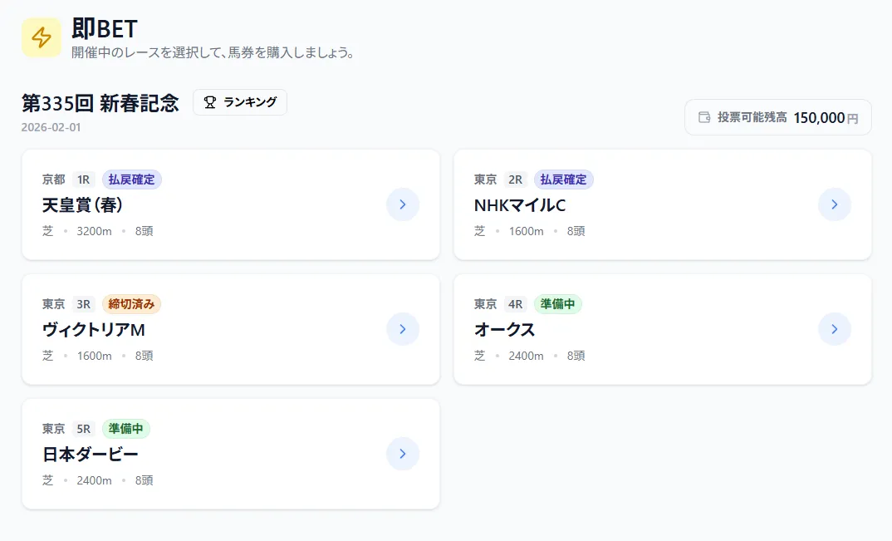Image resolution: width=892 pixels, height=541 pixels.
Task: Click the yellow lightning bolt 即BET icon
Action: (41, 37)
